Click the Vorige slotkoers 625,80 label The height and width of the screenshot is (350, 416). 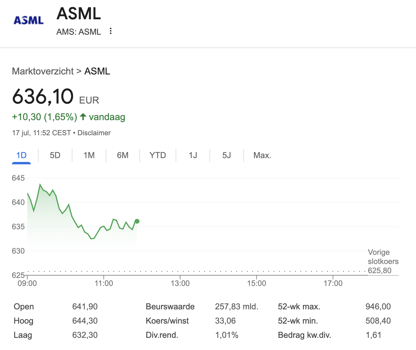[x=383, y=261]
